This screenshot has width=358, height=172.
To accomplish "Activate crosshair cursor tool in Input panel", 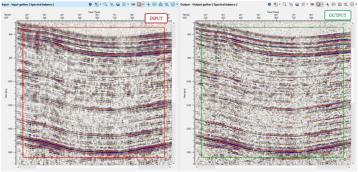I will coord(148,5).
